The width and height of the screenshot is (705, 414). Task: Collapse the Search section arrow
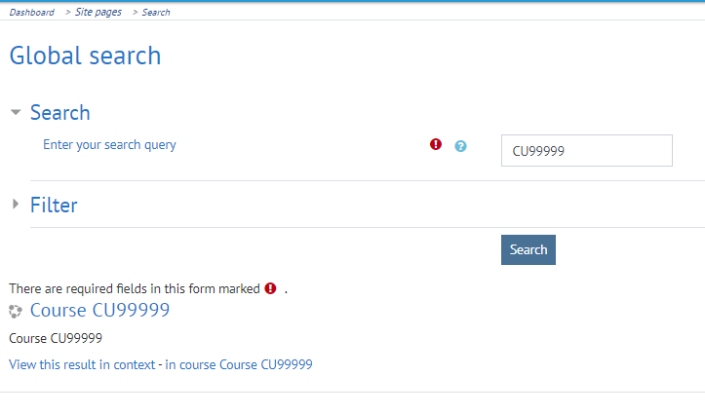point(16,112)
